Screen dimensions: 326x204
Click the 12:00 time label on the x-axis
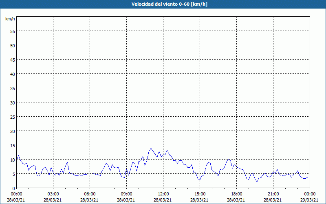pyautogui.click(x=163, y=194)
